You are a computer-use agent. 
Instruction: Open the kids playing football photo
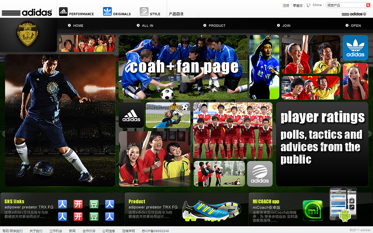point(219,174)
